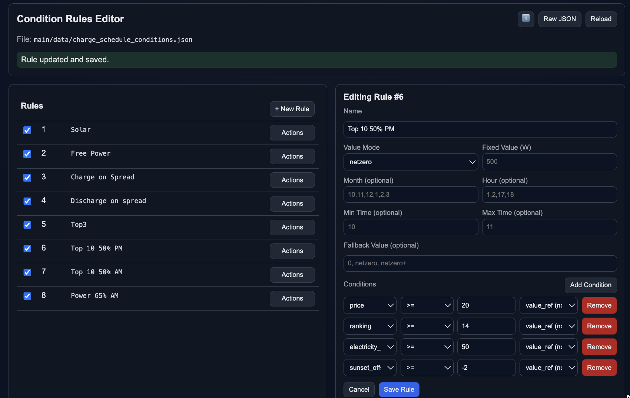Save the edited rule
This screenshot has width=630, height=398.
(x=399, y=389)
